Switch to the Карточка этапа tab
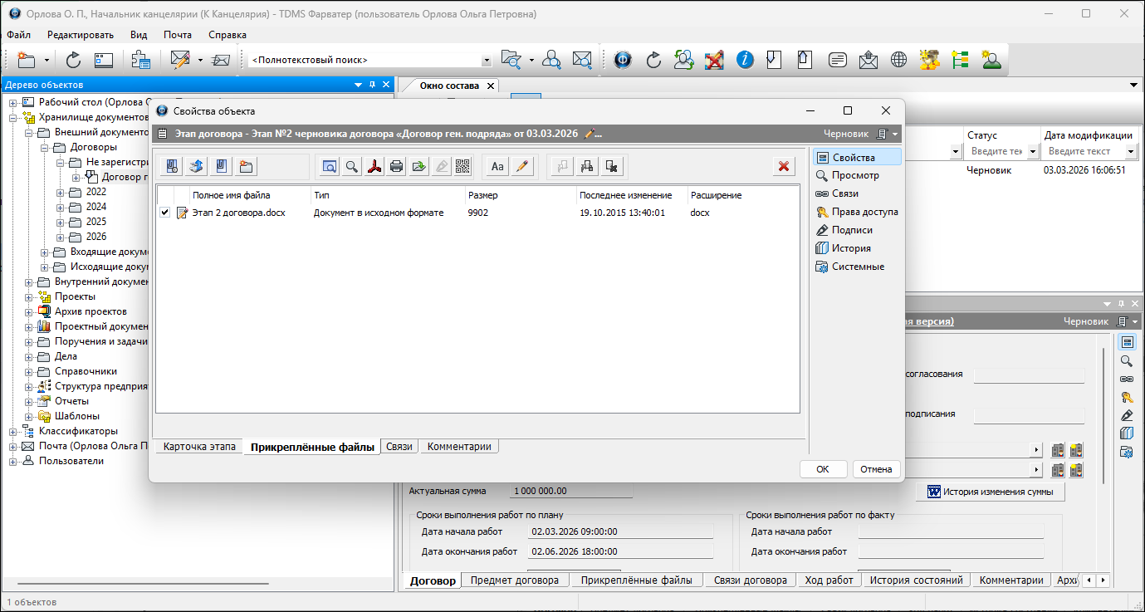The height and width of the screenshot is (612, 1145). coord(199,447)
